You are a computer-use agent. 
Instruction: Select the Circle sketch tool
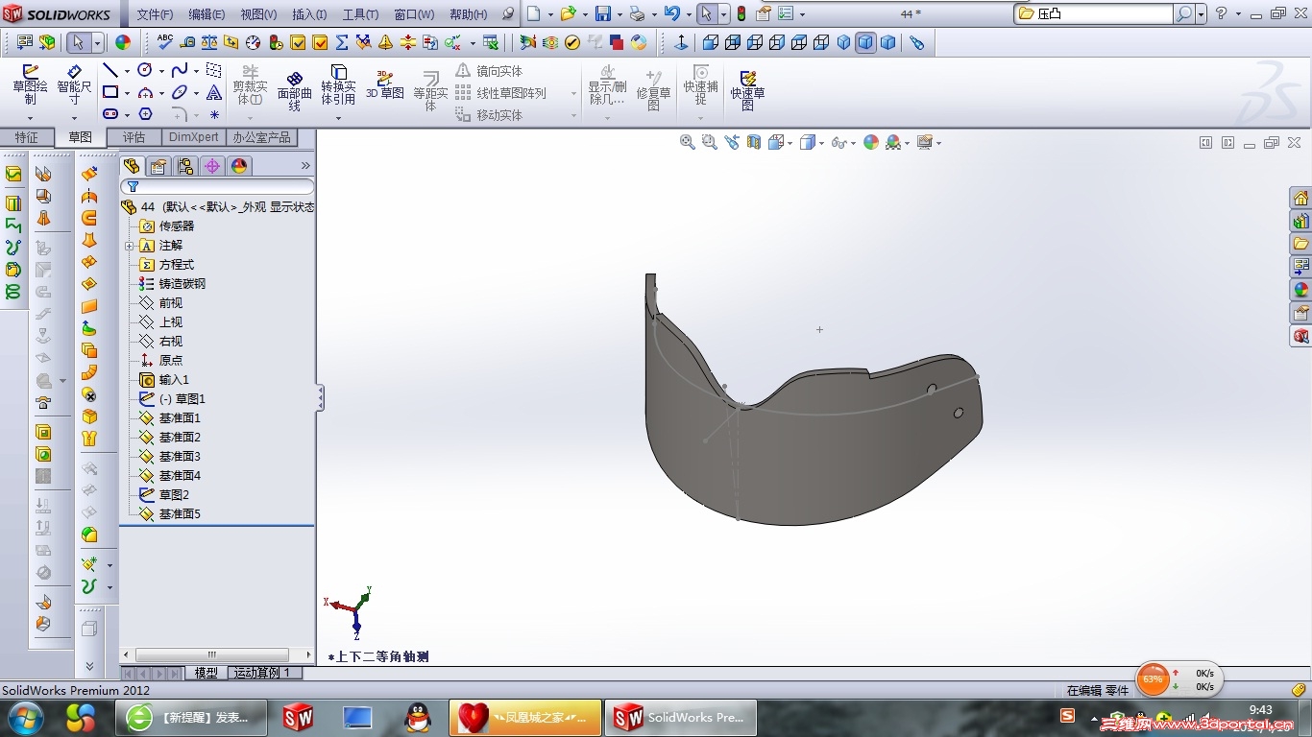pos(145,71)
